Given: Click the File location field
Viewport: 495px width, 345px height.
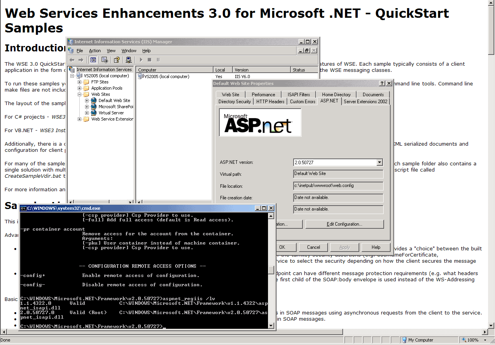Looking at the screenshot, I should click(x=338, y=186).
